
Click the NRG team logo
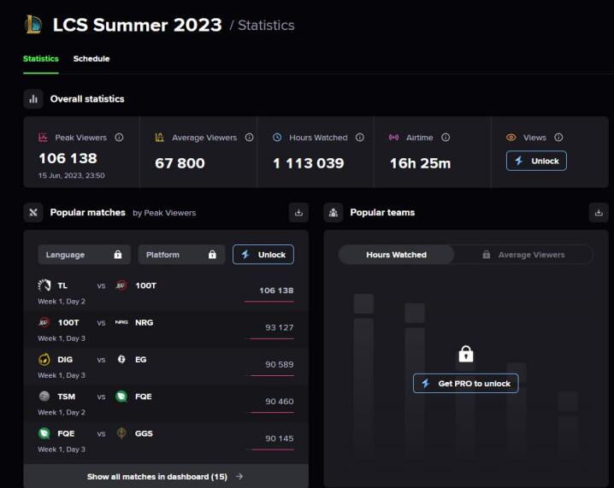click(121, 322)
